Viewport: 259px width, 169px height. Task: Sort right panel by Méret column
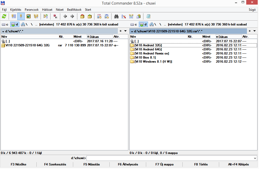[209, 37]
